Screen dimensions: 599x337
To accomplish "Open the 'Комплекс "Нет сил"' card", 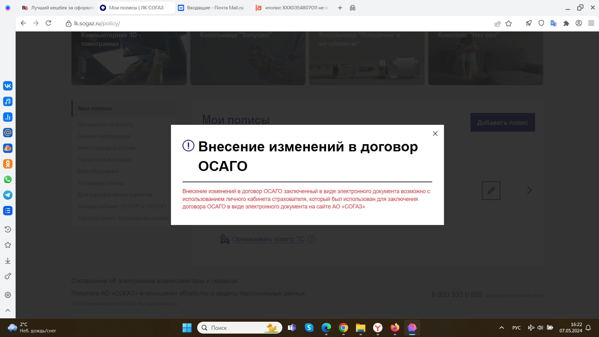I will 485,58.
